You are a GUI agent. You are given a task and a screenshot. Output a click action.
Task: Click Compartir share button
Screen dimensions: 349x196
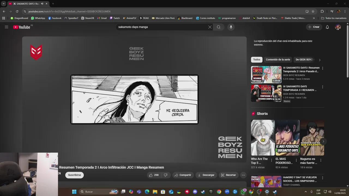pyautogui.click(x=183, y=175)
